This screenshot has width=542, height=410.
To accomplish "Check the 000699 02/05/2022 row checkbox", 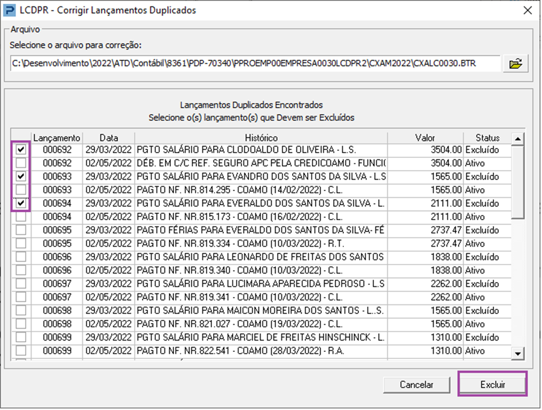I will 21,351.
